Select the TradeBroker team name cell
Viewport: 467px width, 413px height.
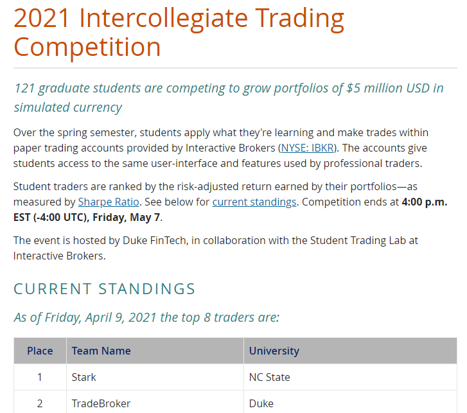pos(155,403)
